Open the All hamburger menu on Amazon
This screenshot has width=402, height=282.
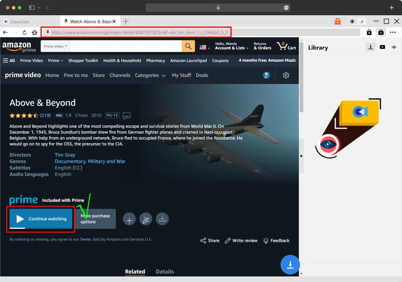click(x=9, y=60)
